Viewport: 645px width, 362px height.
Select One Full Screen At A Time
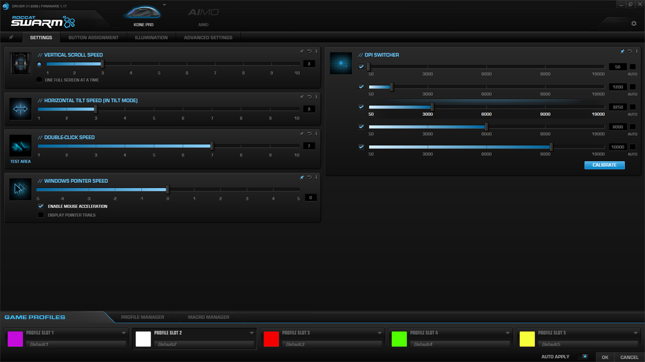[x=39, y=80]
